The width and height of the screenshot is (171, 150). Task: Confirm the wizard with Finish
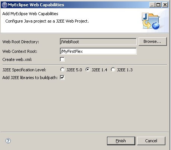[x=121, y=141]
